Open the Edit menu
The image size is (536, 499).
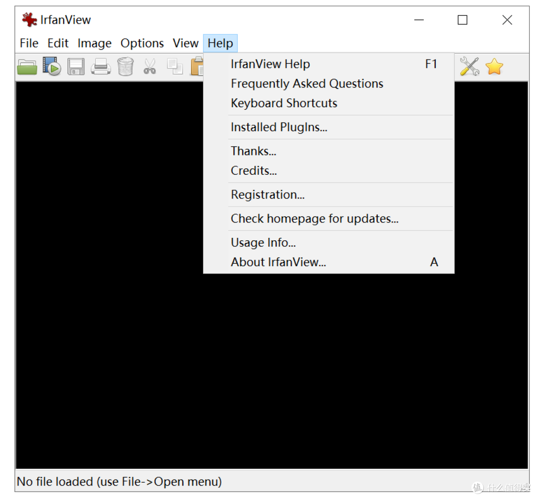pos(58,43)
